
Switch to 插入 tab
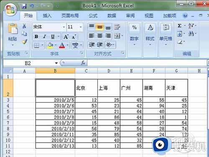[x=47, y=15]
